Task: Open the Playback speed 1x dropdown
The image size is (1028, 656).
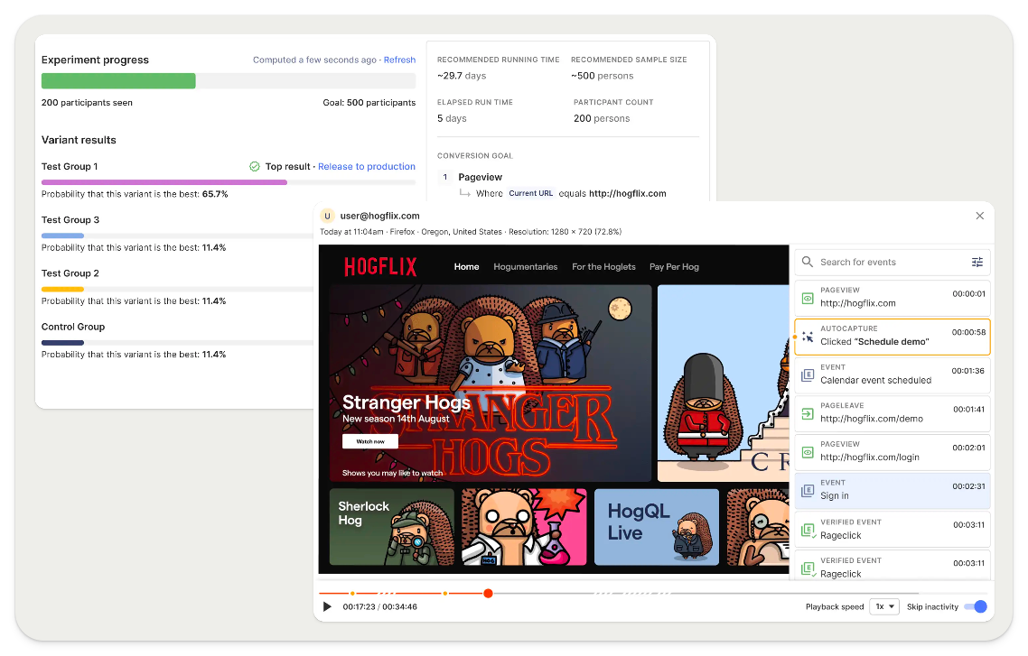Action: [x=883, y=606]
